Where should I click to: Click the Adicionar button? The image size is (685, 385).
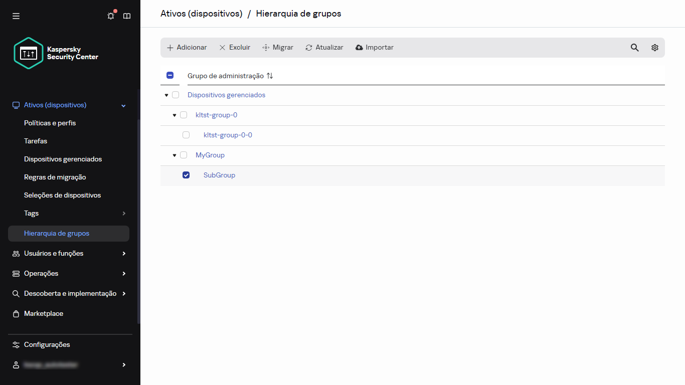pyautogui.click(x=187, y=47)
